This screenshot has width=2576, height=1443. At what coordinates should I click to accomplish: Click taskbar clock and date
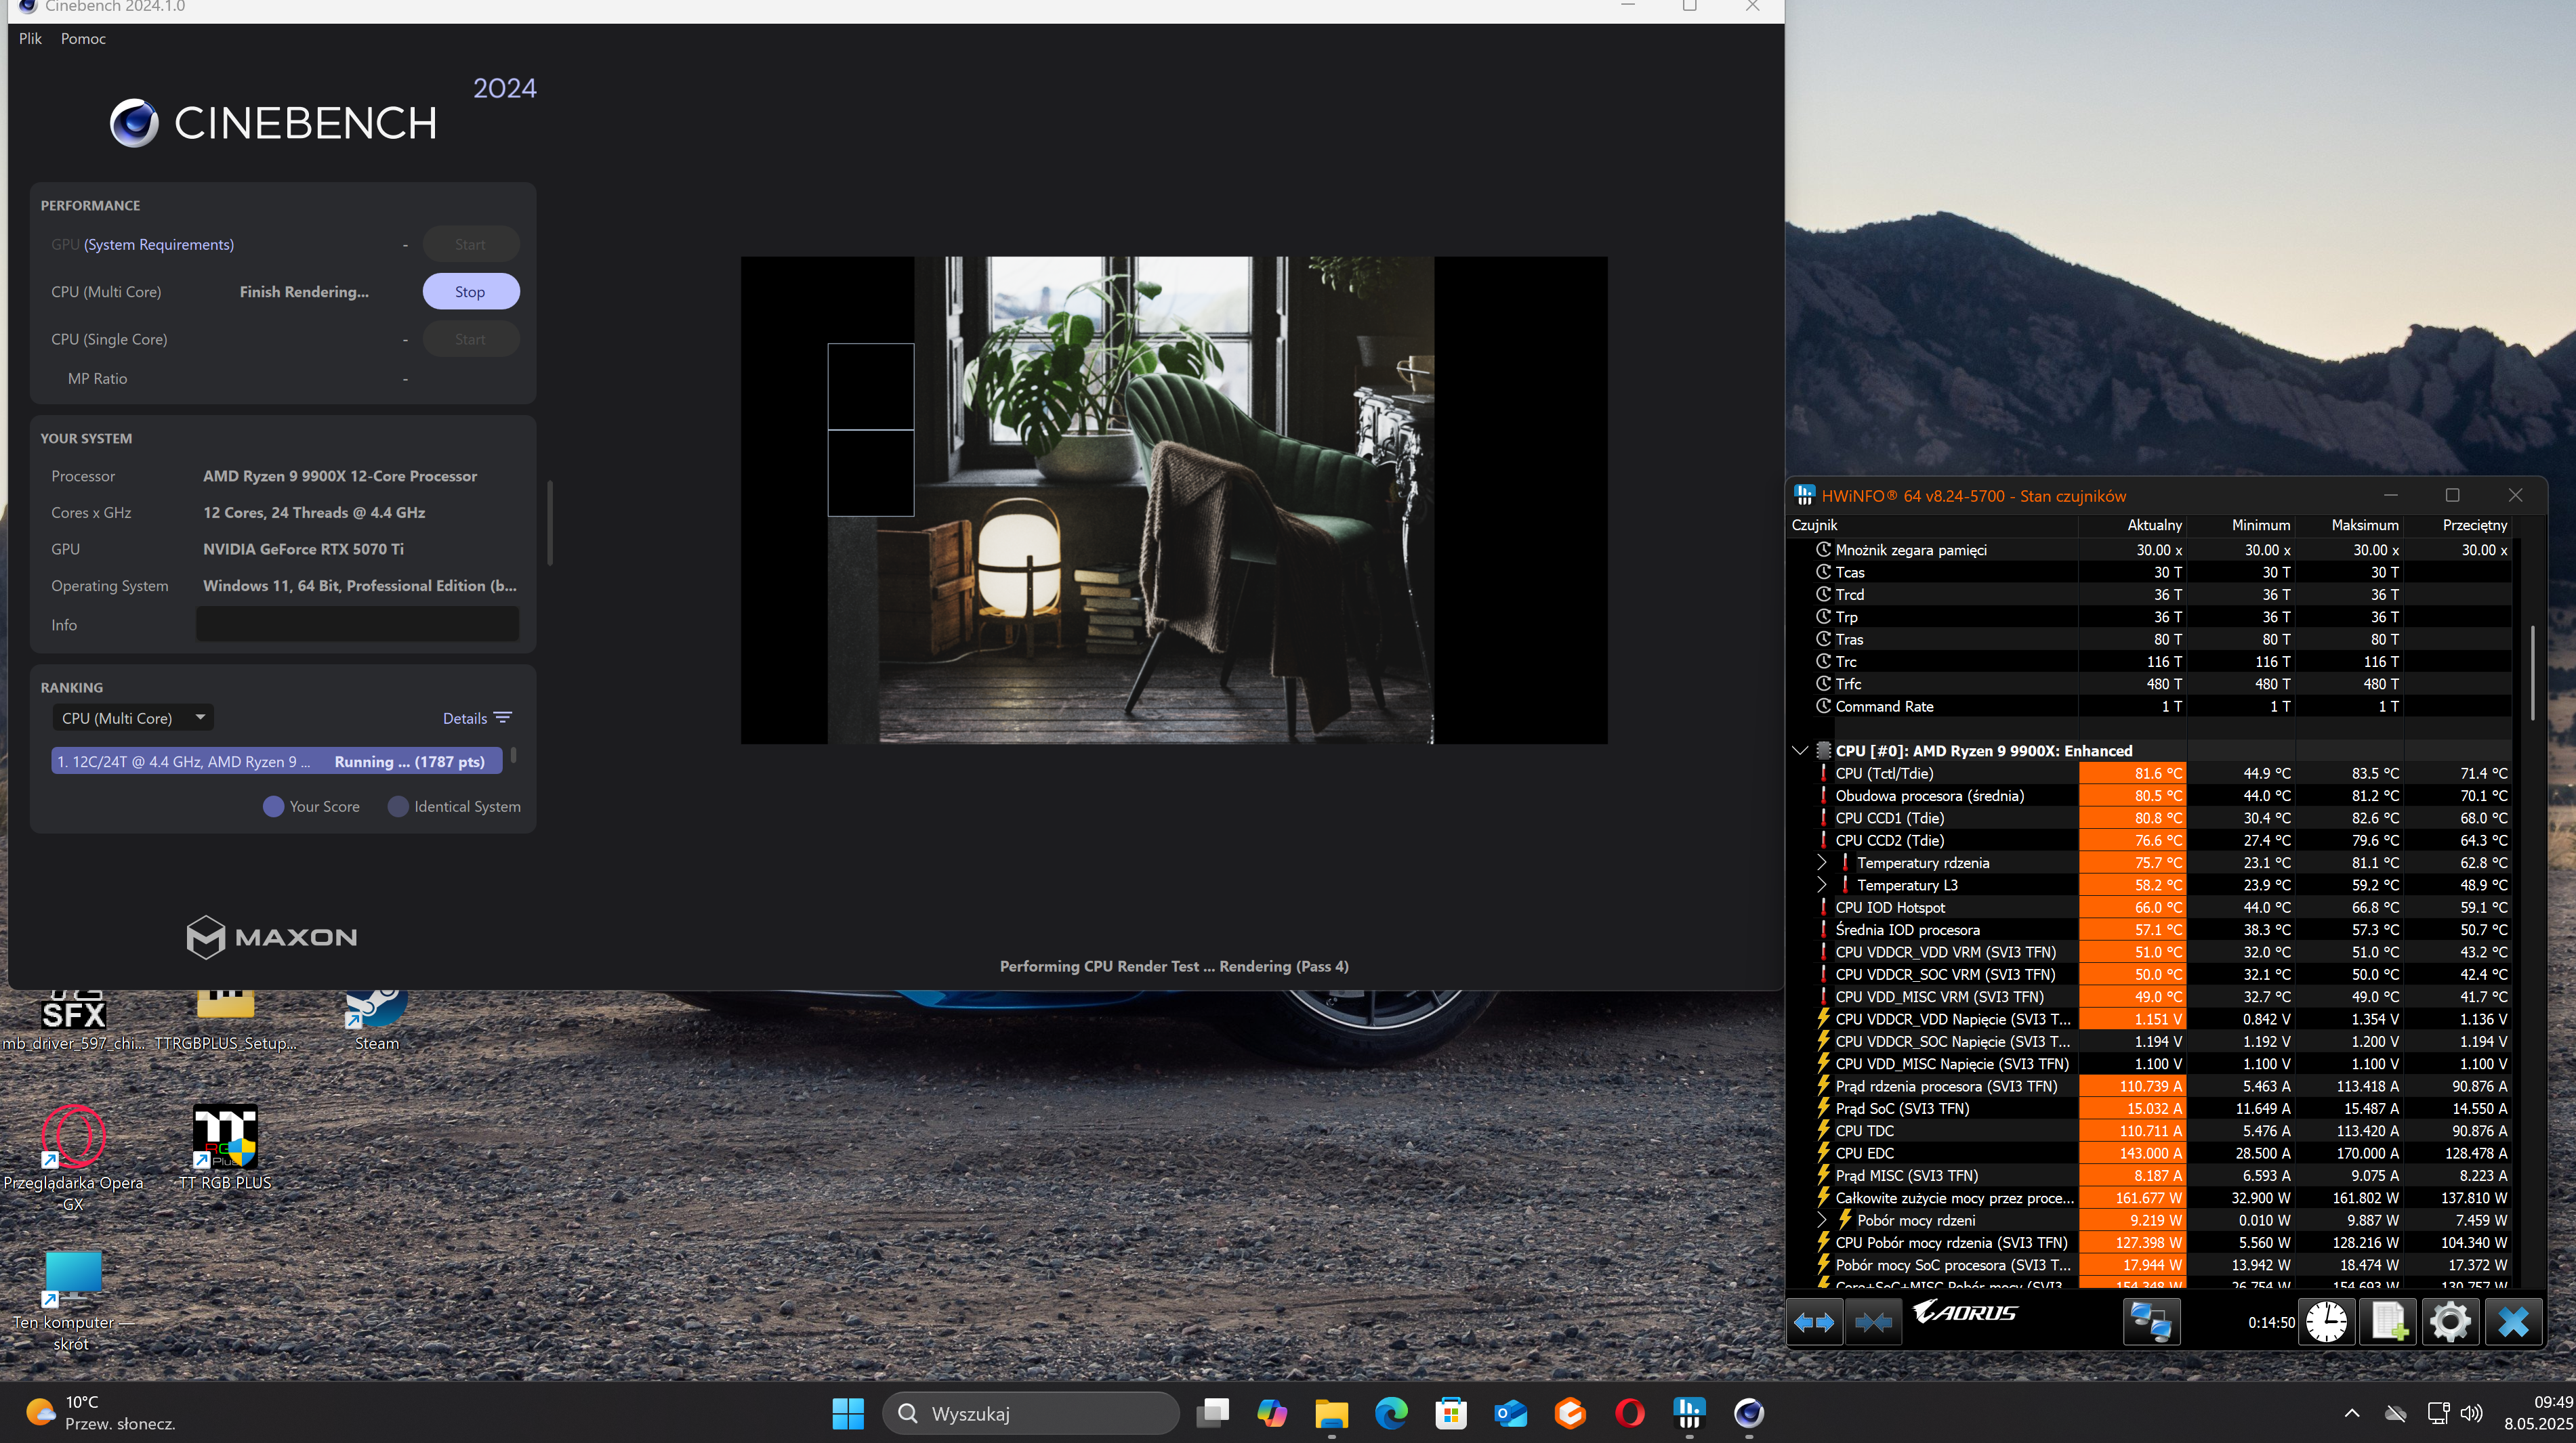coord(2537,1413)
